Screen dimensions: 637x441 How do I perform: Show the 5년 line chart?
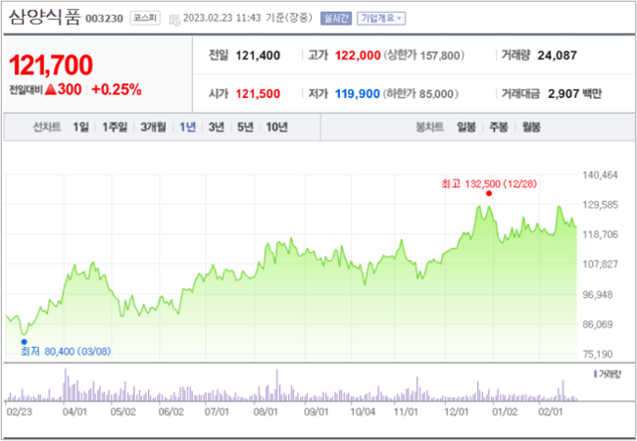click(x=245, y=127)
